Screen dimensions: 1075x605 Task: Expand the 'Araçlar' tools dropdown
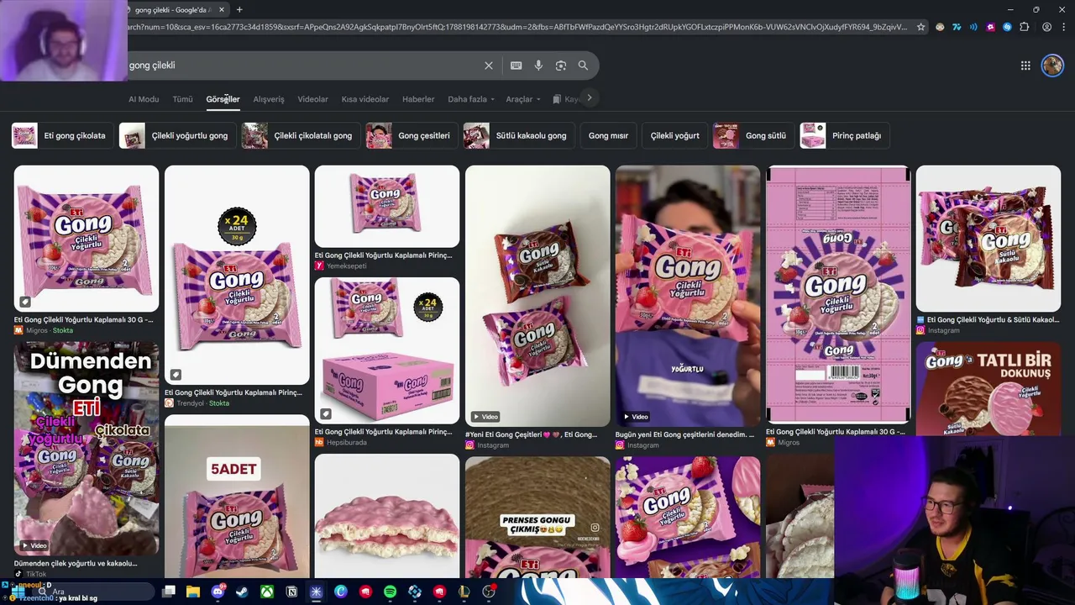[x=522, y=99]
